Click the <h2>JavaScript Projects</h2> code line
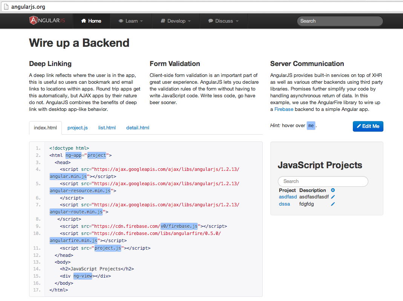403x301 pixels. click(97, 269)
